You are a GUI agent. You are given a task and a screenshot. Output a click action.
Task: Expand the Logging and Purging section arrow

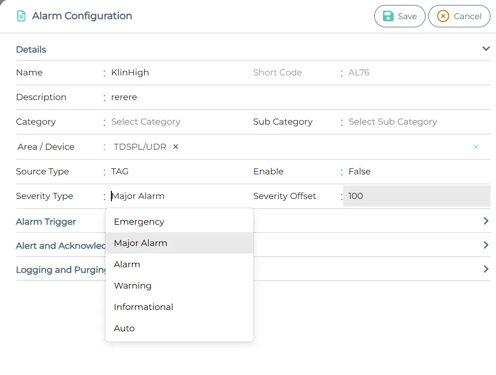click(x=486, y=269)
